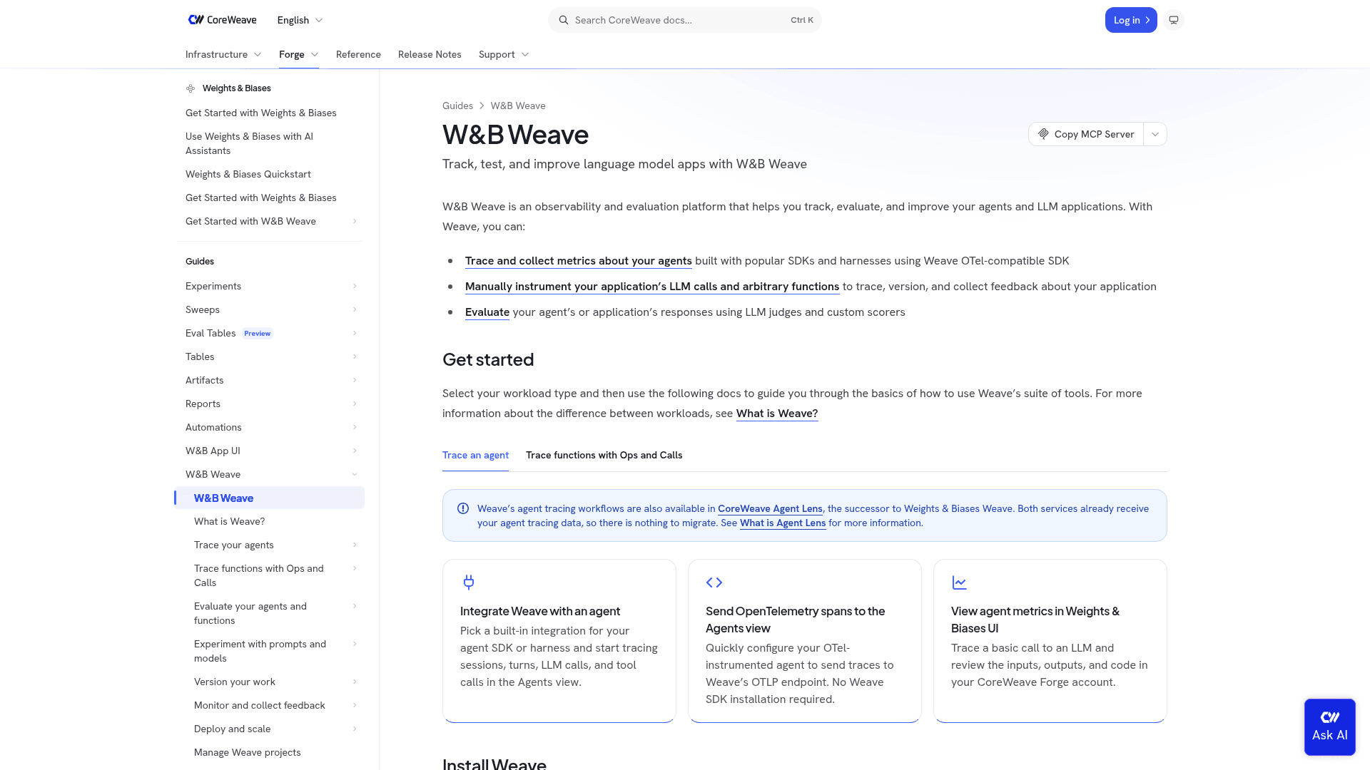1370x770 pixels.
Task: Click the Log in button
Action: (x=1131, y=20)
